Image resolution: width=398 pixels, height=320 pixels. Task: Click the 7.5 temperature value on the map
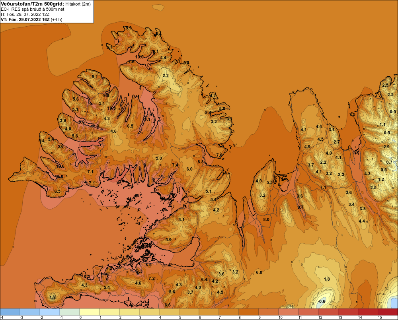click(x=352, y=114)
